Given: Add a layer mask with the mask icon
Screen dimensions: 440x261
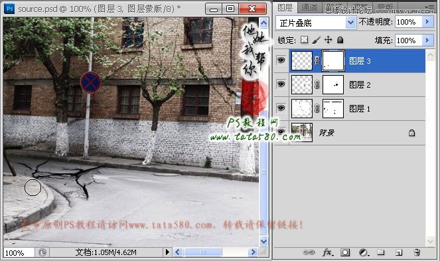Looking at the screenshot, I should (345, 252).
